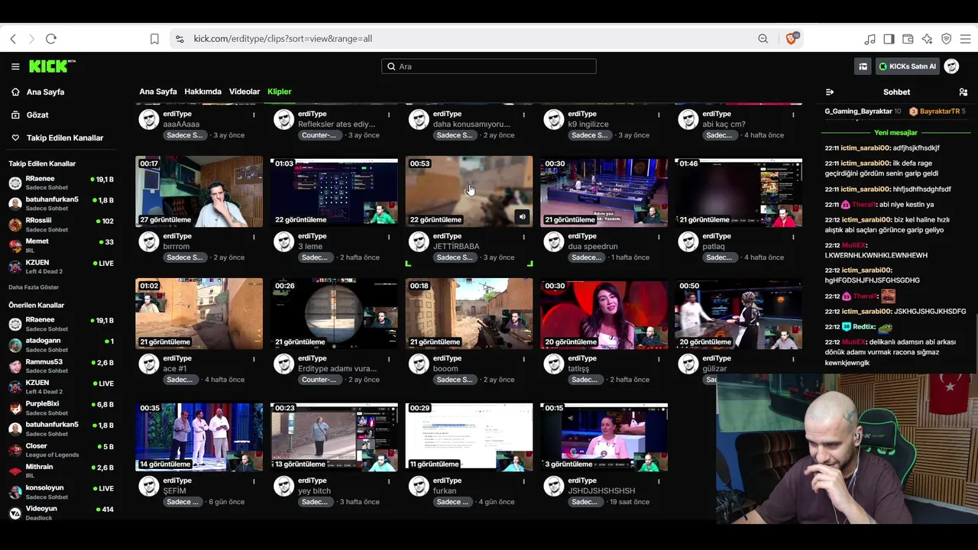This screenshot has width=978, height=550.
Task: Play the yey bitch clip thumbnail
Action: 334,436
